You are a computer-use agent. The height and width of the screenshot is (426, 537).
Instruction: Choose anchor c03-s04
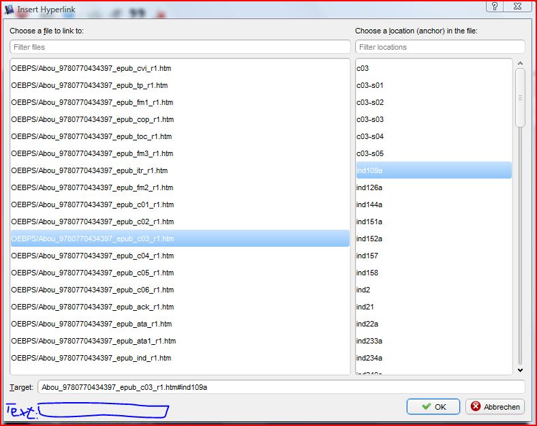434,136
